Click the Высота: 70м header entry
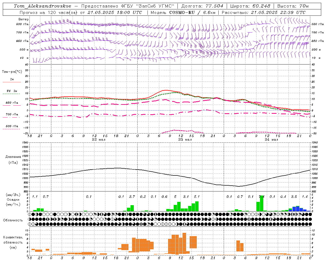Viewport: 325px width, 260px height. click(293, 6)
